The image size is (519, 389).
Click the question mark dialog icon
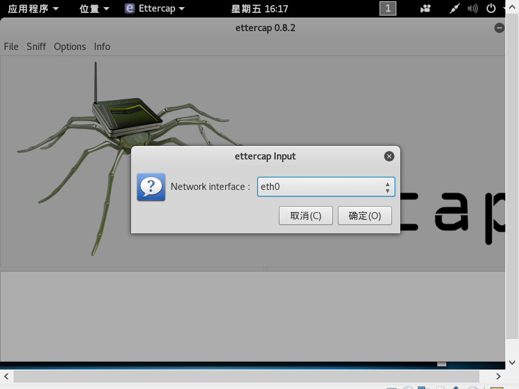point(151,187)
